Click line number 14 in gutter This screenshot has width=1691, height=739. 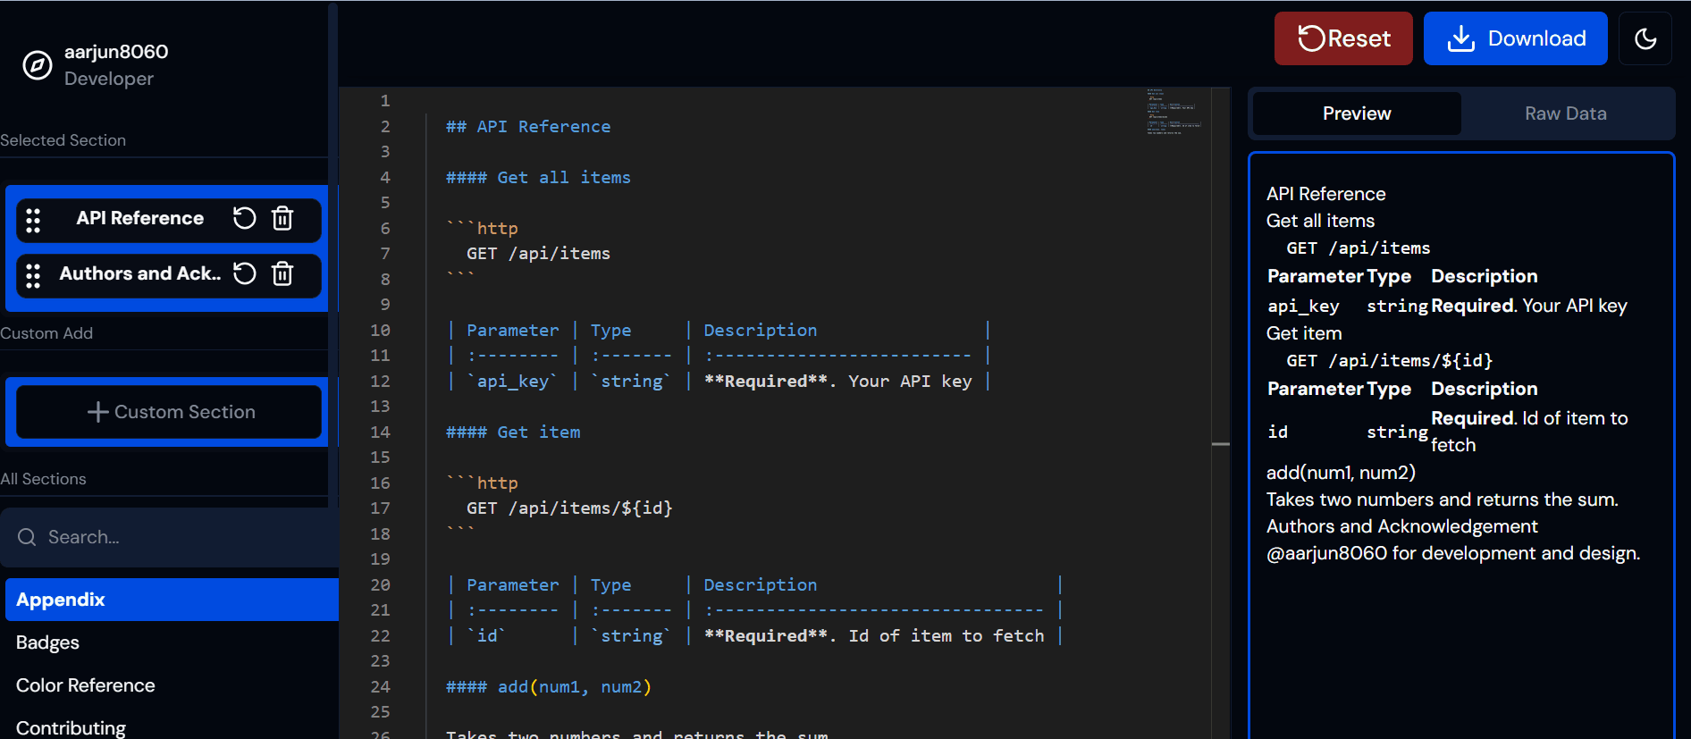tap(380, 432)
